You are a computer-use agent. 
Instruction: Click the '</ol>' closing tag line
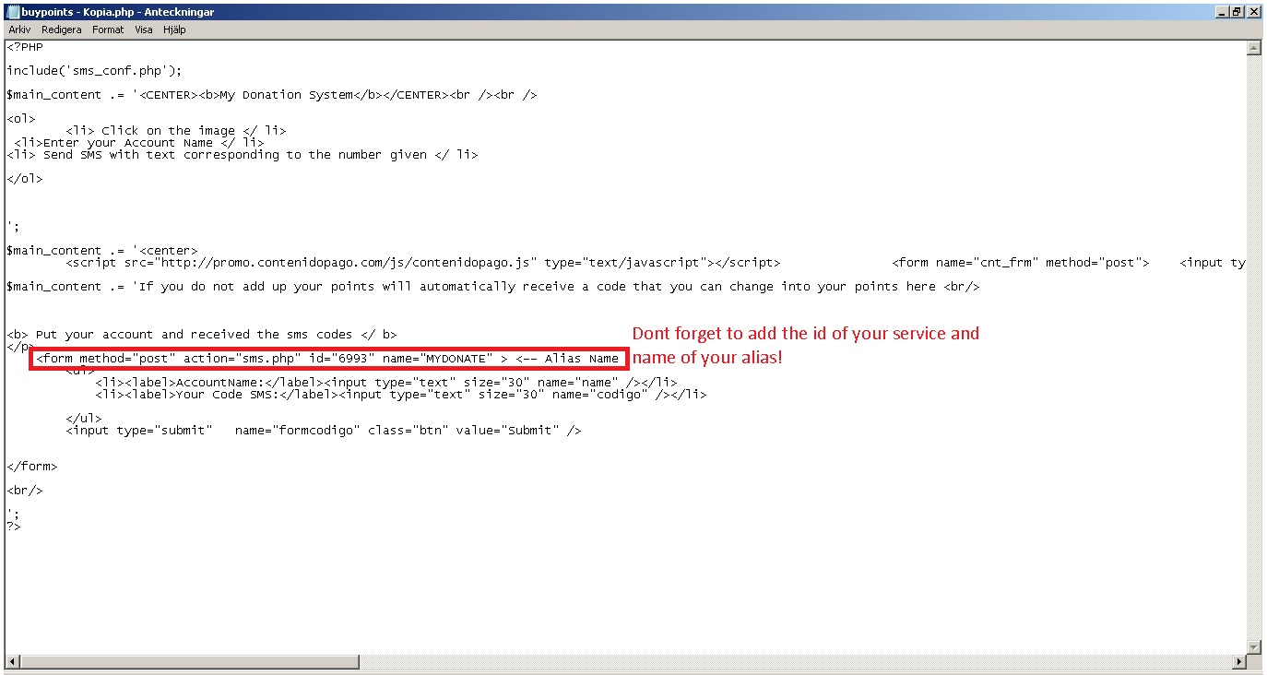point(24,178)
